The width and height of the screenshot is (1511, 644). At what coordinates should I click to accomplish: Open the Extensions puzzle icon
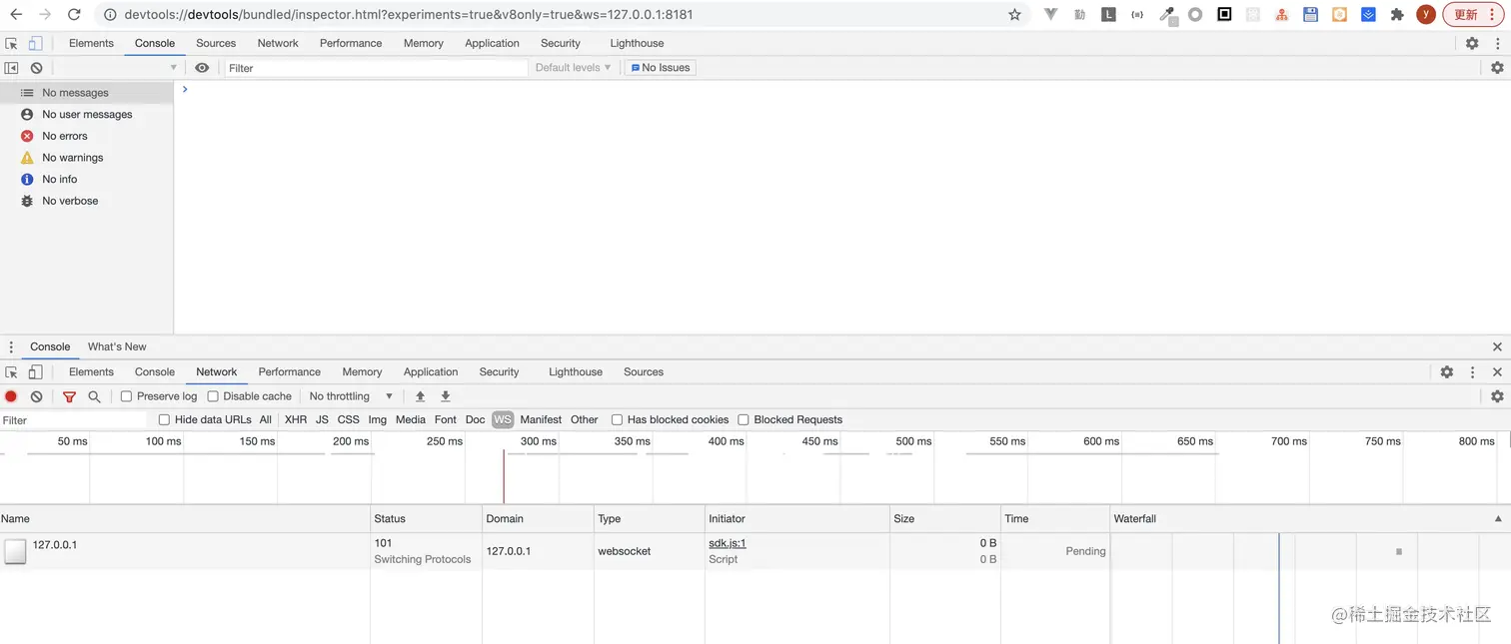pos(1397,15)
